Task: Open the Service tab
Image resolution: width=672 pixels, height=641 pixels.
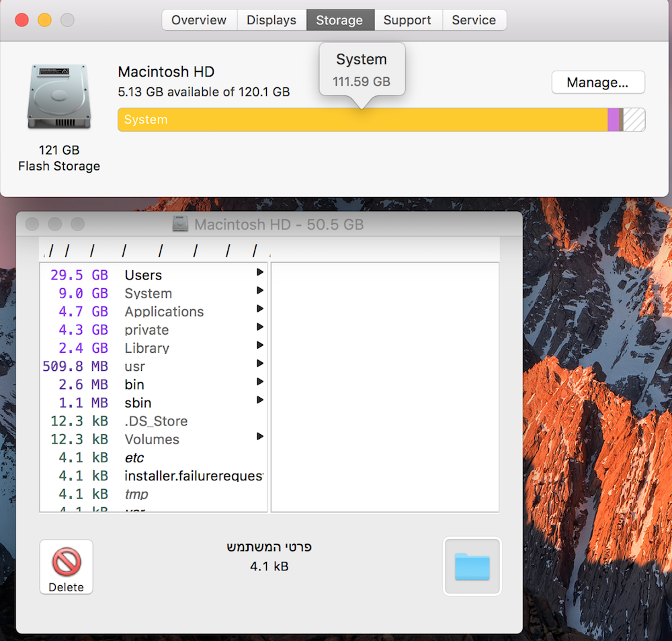Action: click(474, 20)
